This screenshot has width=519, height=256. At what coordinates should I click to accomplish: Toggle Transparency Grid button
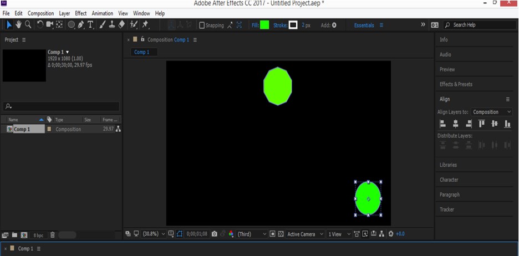coord(281,234)
